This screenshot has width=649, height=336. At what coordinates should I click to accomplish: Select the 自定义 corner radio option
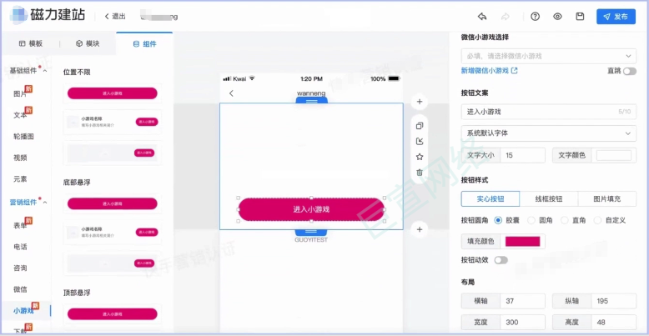597,221
